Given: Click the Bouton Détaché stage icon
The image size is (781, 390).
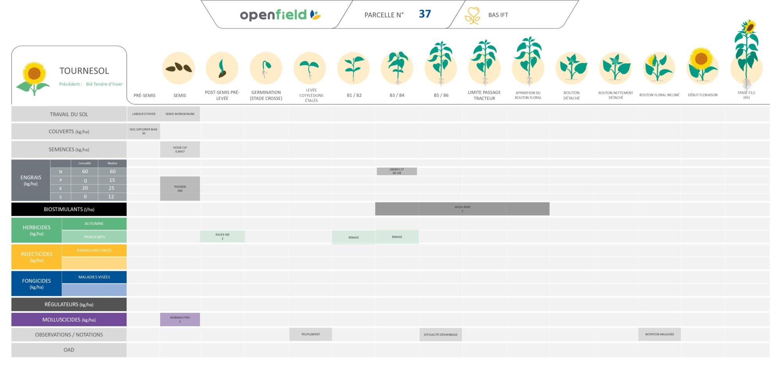Looking at the screenshot, I should coord(572,68).
